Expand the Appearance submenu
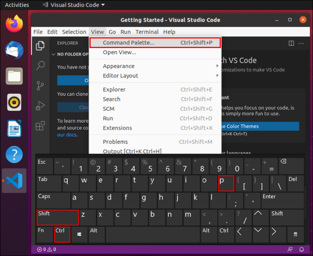The image size is (313, 256). [155, 66]
